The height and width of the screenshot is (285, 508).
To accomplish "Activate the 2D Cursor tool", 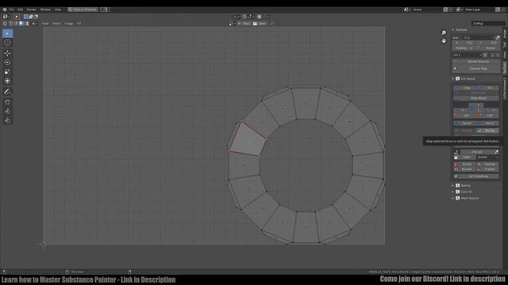I will pyautogui.click(x=7, y=43).
